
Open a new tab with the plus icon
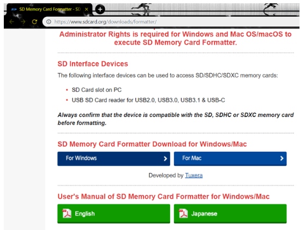(x=100, y=9)
